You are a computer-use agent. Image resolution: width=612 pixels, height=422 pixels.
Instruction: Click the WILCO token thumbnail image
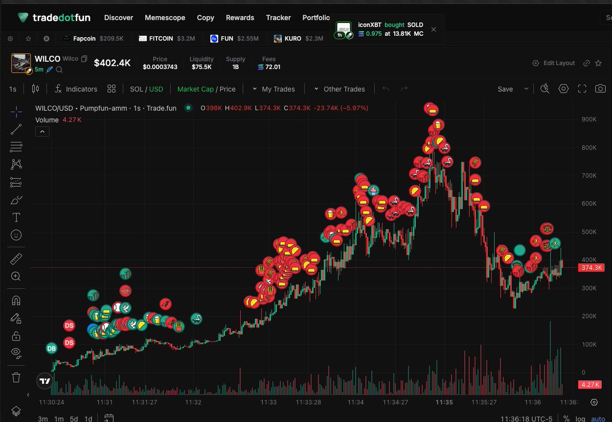click(21, 63)
